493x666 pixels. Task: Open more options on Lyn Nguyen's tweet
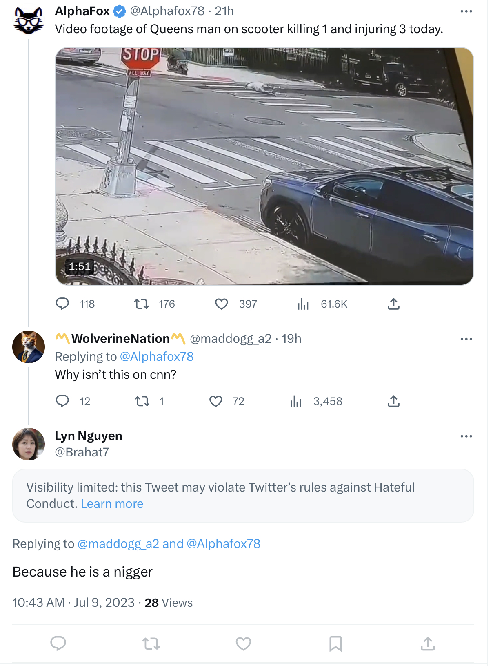466,436
